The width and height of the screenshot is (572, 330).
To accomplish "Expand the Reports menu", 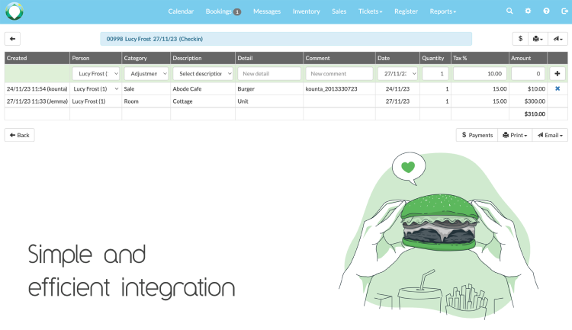I will [442, 11].
